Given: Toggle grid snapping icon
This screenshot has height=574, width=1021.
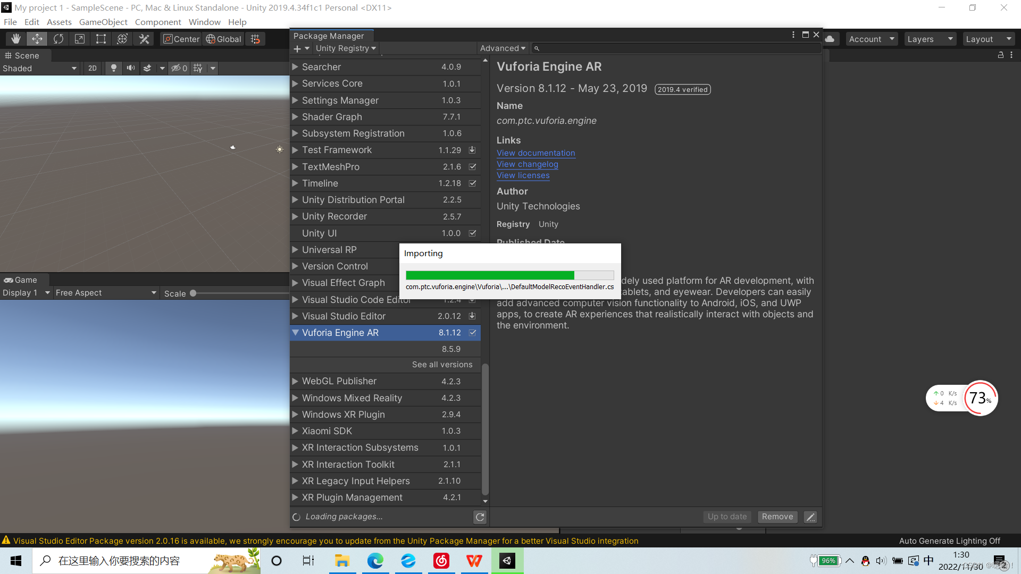Looking at the screenshot, I should tap(256, 39).
